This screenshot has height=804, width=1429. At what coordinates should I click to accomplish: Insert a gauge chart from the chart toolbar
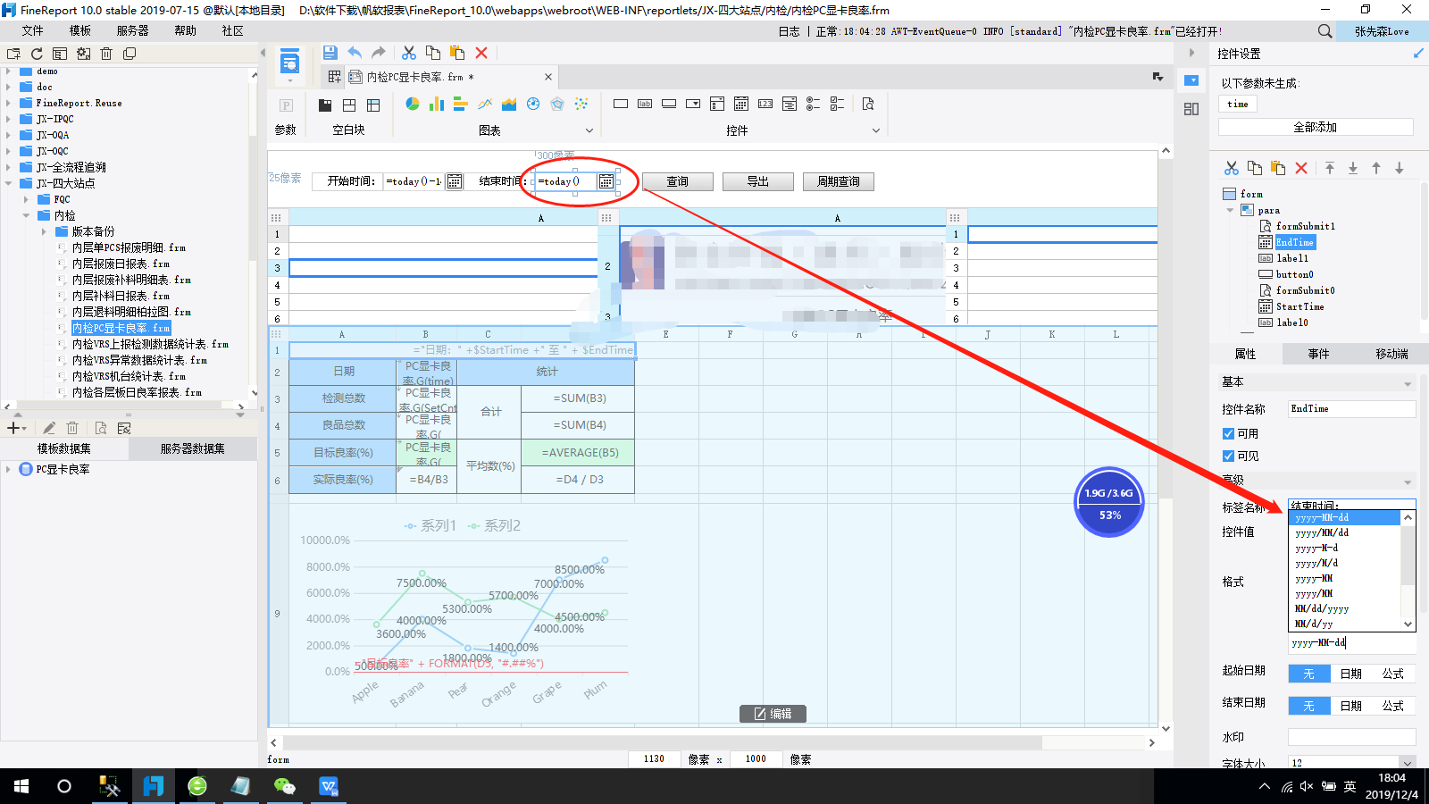[533, 104]
